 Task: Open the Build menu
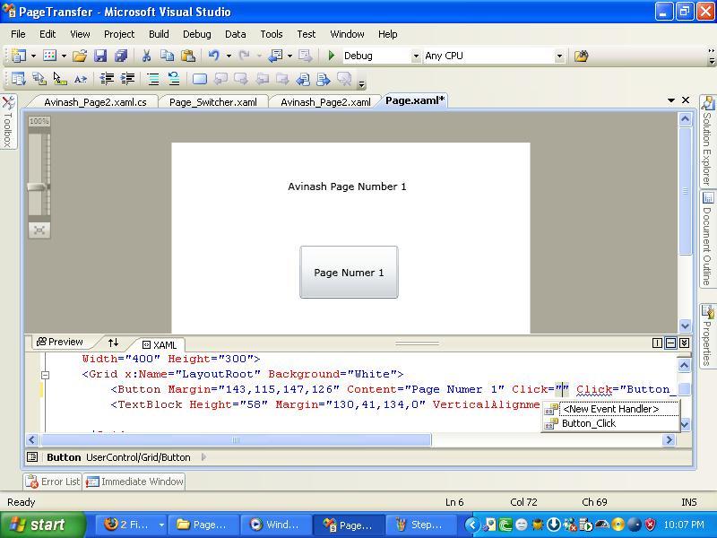(x=159, y=34)
